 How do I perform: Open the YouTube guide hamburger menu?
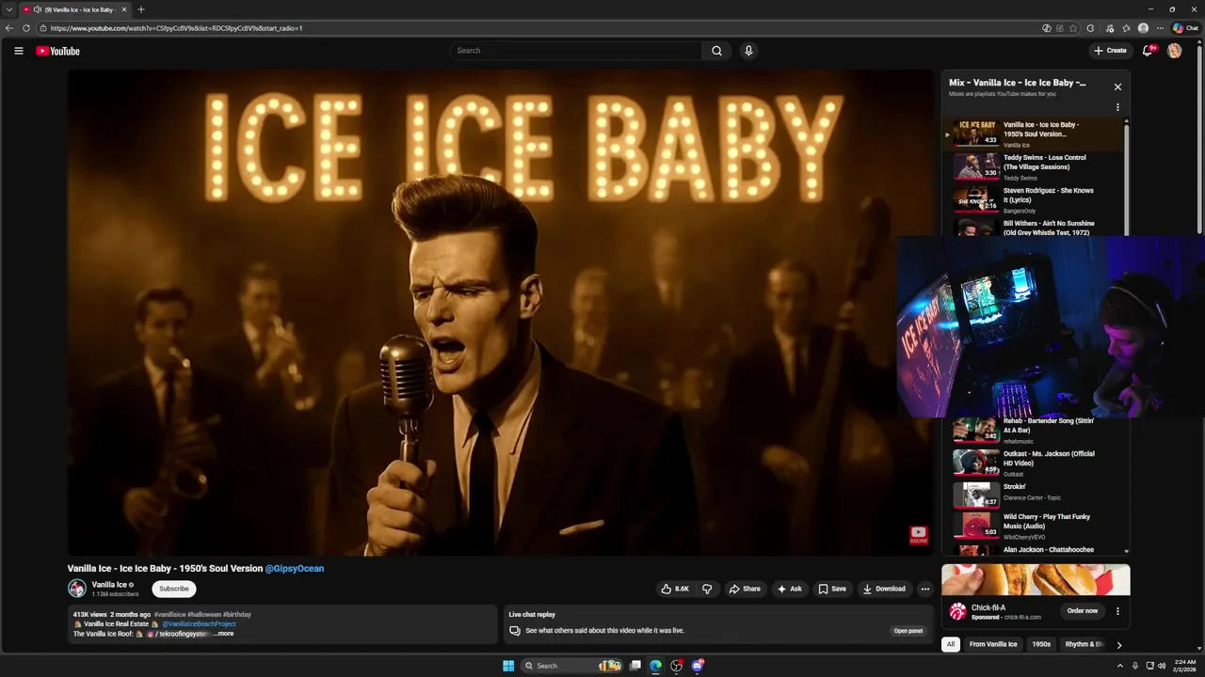click(19, 51)
